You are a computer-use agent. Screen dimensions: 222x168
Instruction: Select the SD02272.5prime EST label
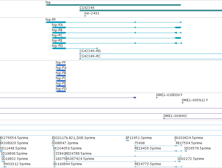(x=191, y=159)
